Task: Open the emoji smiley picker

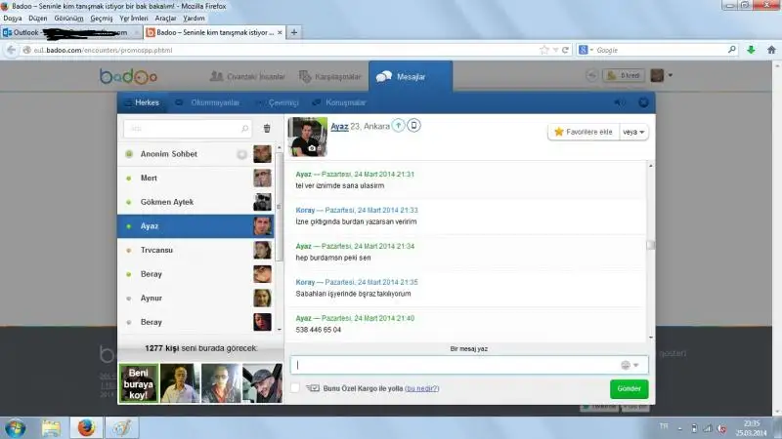Action: 630,365
